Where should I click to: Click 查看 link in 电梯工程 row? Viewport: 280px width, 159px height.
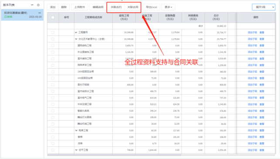tap(262, 130)
